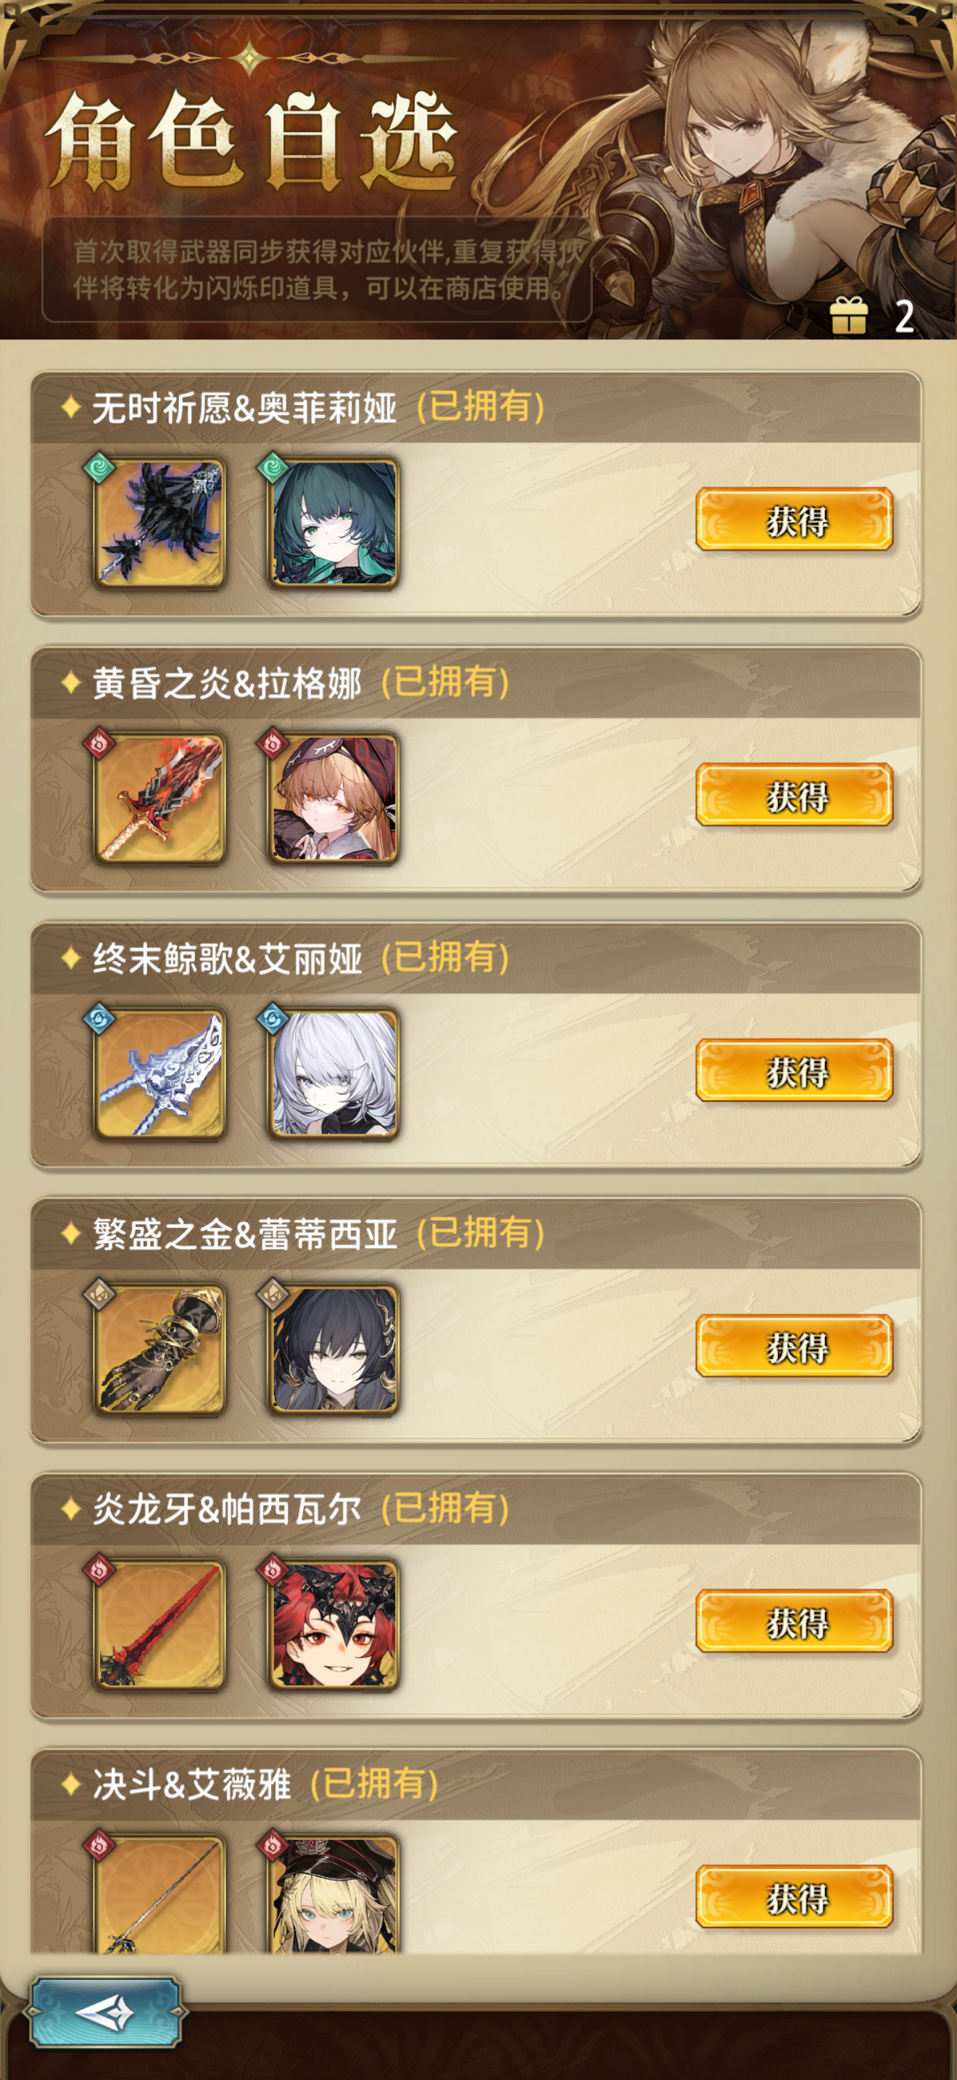Tap the 繁盛之金 gauntlet weapon icon
Image resolution: width=957 pixels, height=2080 pixels.
(159, 1348)
